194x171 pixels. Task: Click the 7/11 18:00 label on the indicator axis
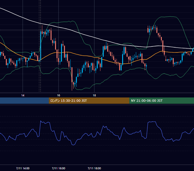(x=94, y=168)
